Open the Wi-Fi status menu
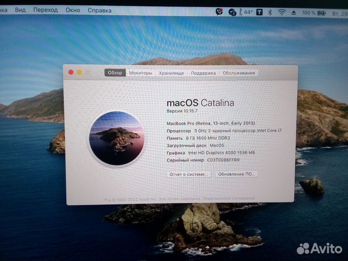Screen dimensions: 348x261 tap(282, 13)
